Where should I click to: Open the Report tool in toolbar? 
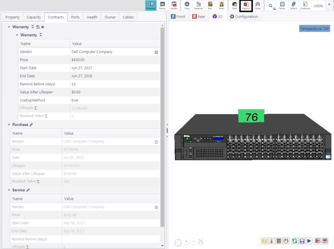[x=246, y=5]
